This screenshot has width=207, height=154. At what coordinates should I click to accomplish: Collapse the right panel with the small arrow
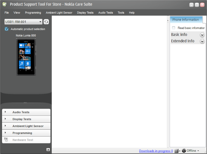coord(168,20)
